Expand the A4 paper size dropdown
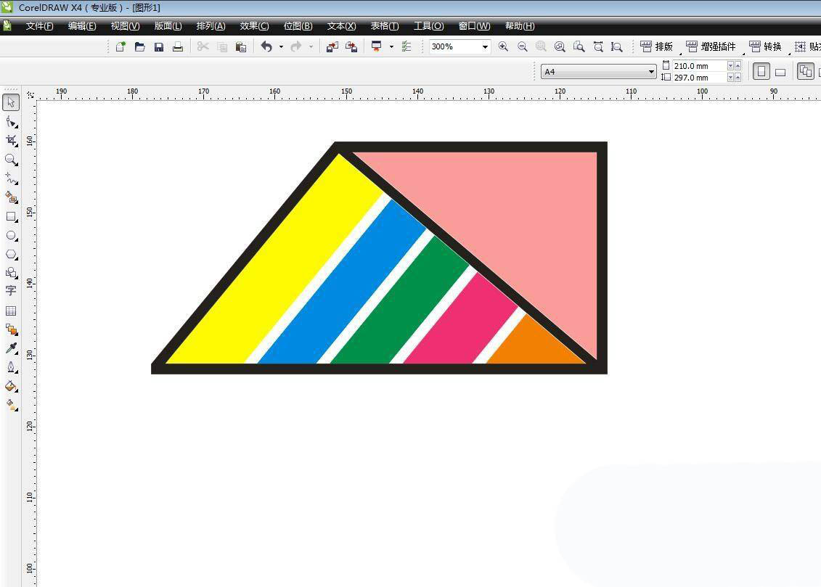Screen dimensions: 821x587 (650, 71)
